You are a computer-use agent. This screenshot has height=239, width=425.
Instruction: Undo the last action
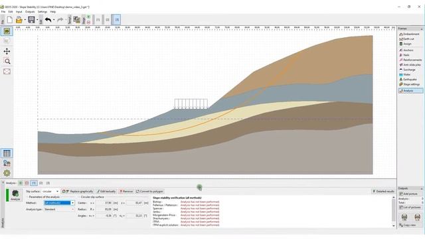click(x=48, y=20)
